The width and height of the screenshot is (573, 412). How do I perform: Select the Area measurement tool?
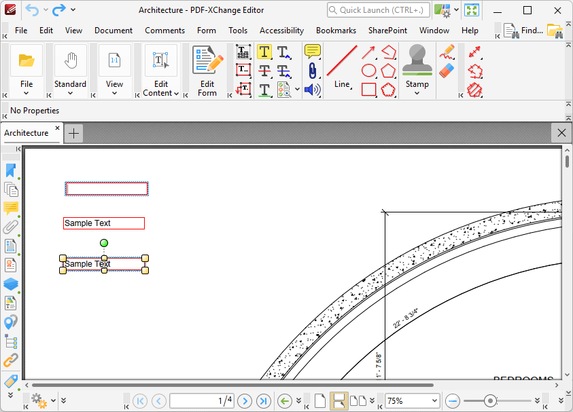475,90
